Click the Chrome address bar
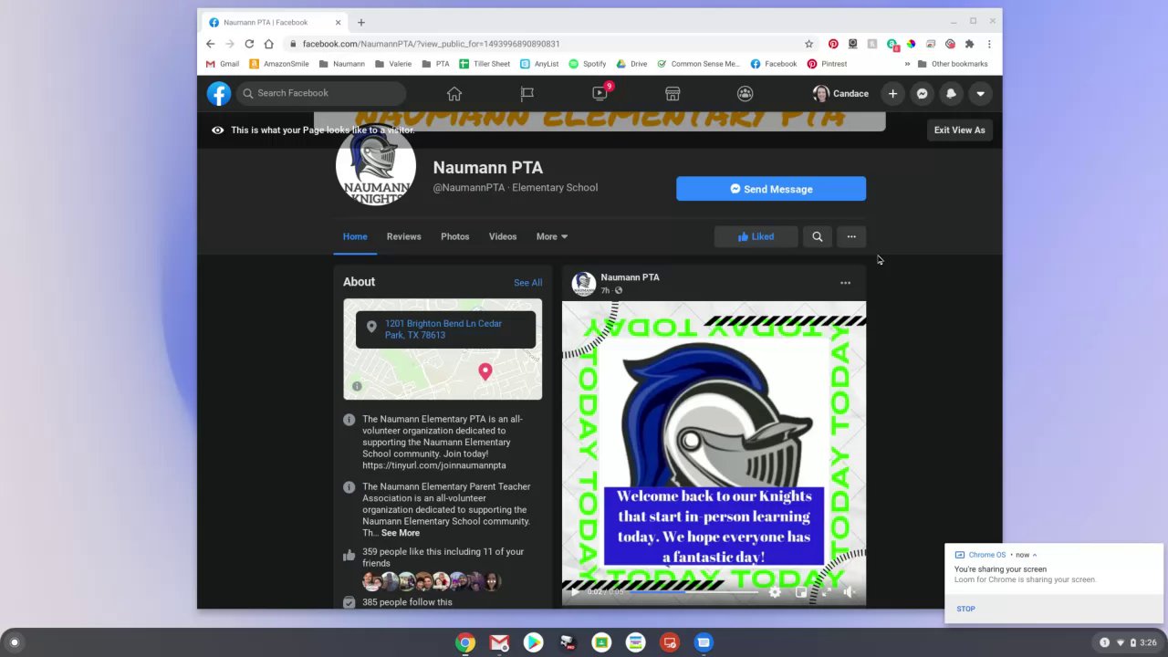 tap(547, 44)
